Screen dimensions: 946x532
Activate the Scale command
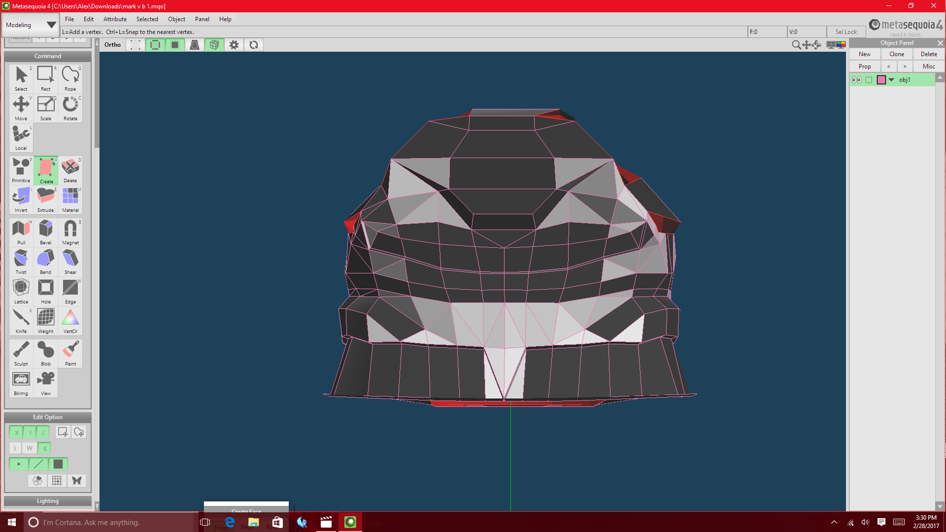tap(46, 108)
